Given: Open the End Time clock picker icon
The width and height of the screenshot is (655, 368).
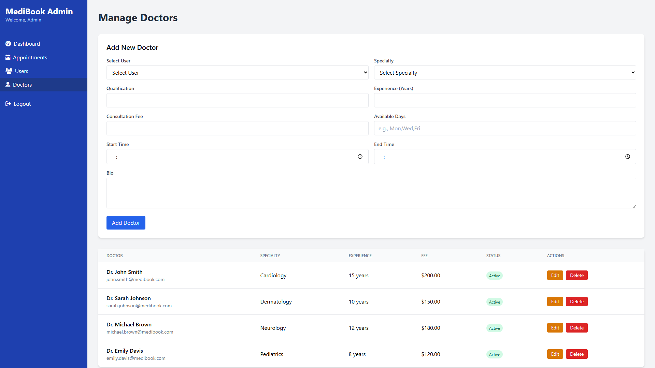Looking at the screenshot, I should coord(627,157).
